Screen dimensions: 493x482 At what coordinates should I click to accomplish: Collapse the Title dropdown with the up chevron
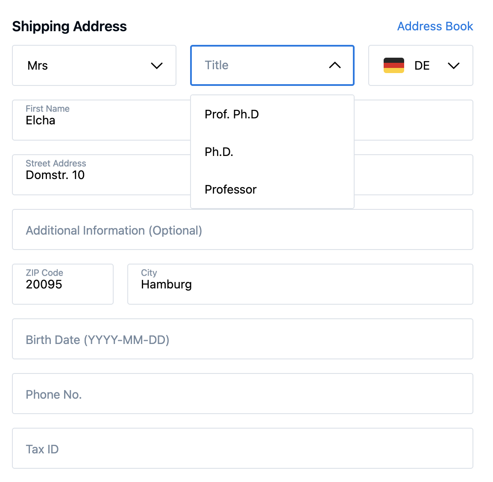[335, 65]
